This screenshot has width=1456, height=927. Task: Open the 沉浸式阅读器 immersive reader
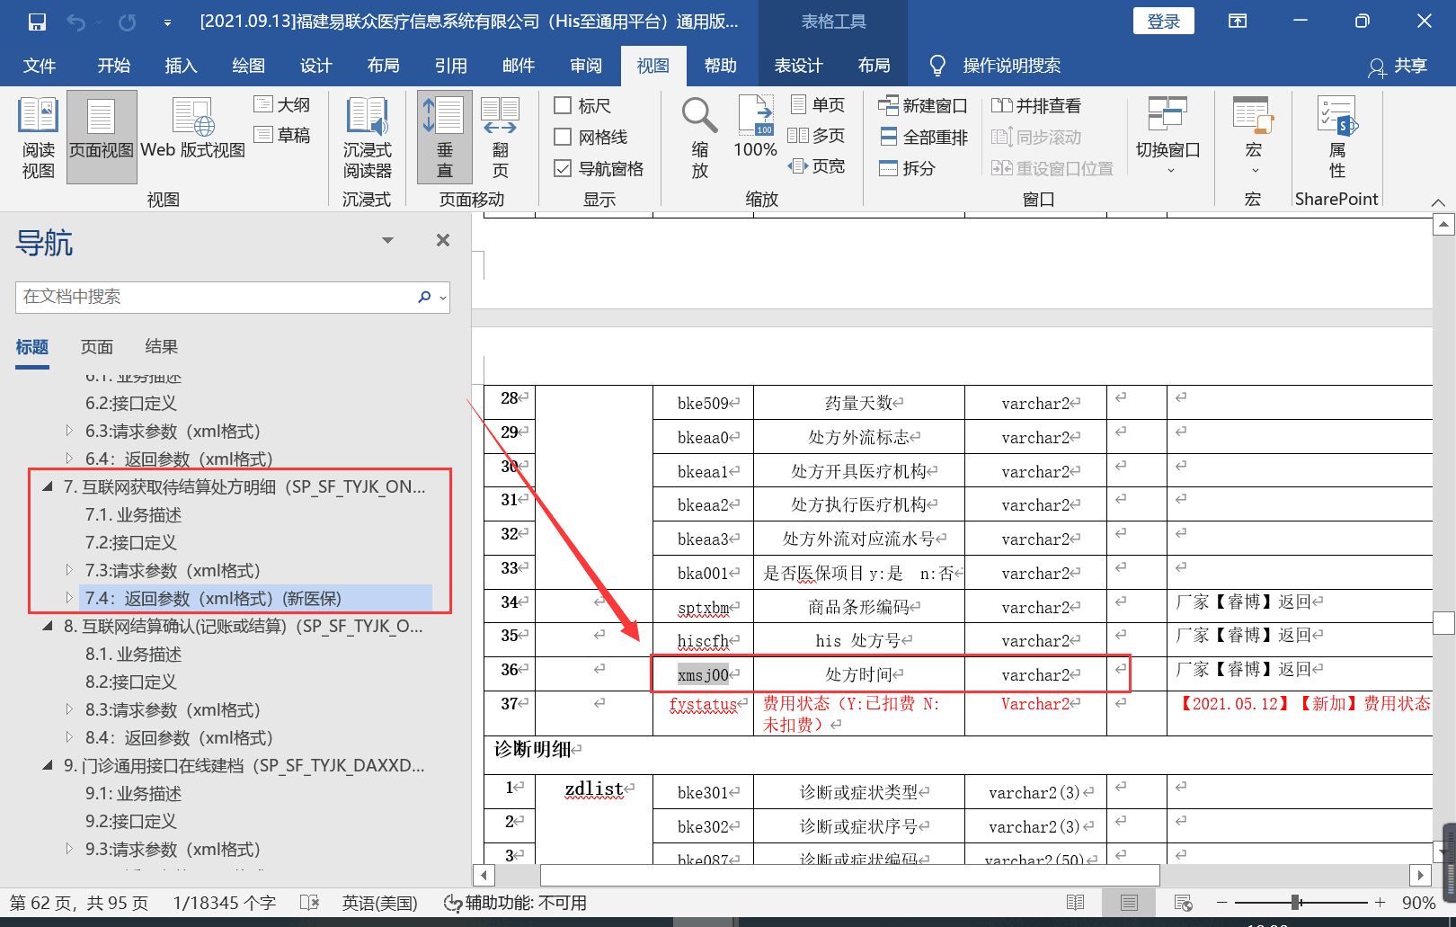(x=368, y=138)
